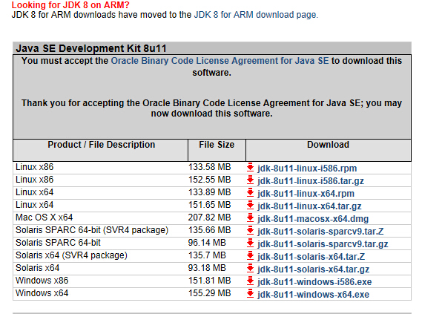The width and height of the screenshot is (422, 314).
Task: Click download icon beside jdk-8u11-windows-i586.exe
Action: click(250, 281)
